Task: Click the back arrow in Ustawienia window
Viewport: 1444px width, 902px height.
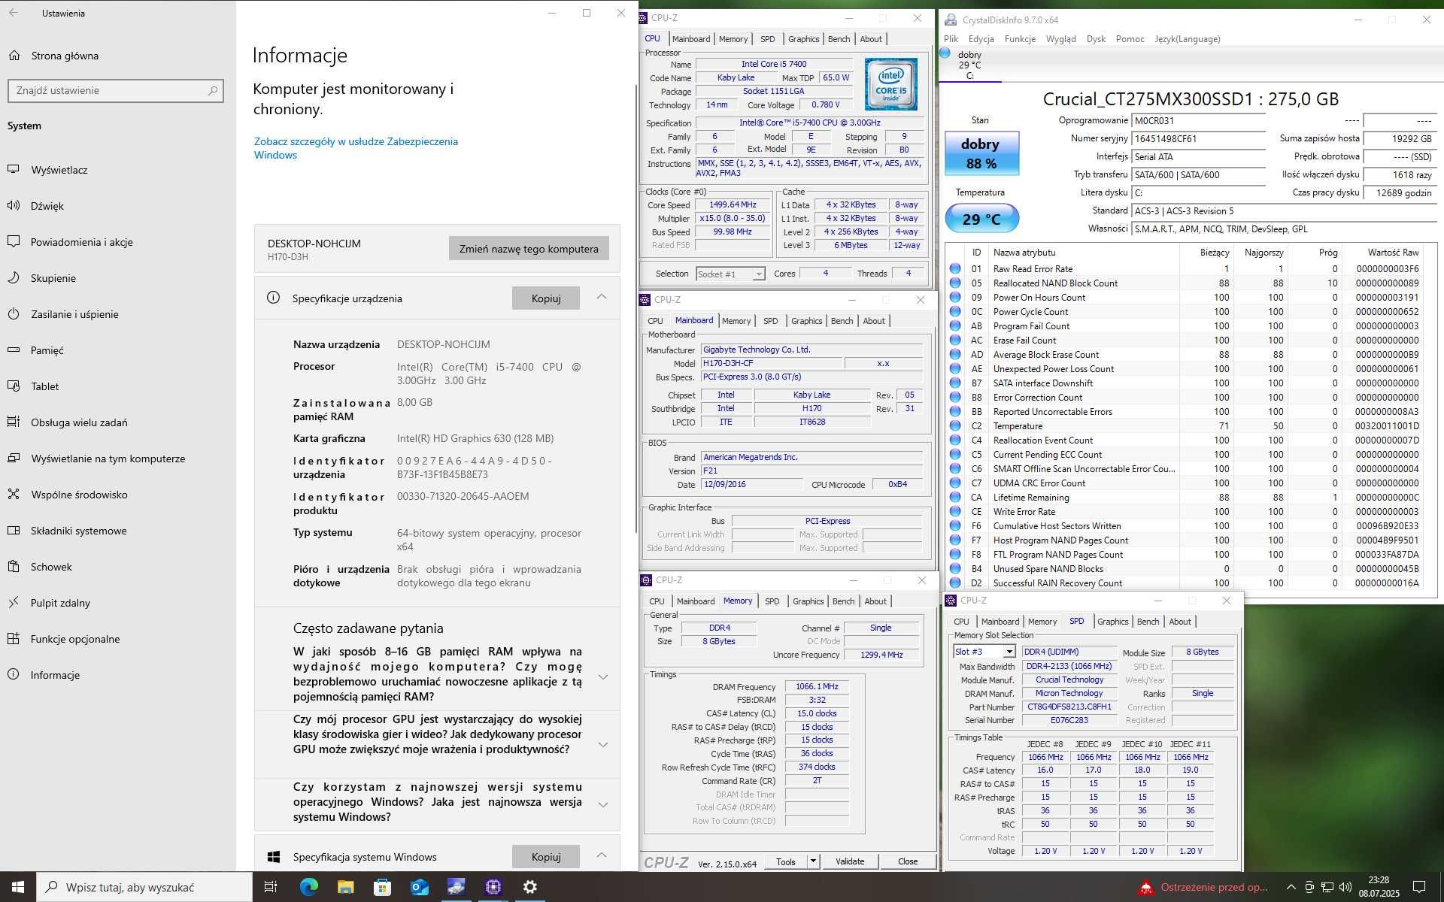Action: (14, 13)
